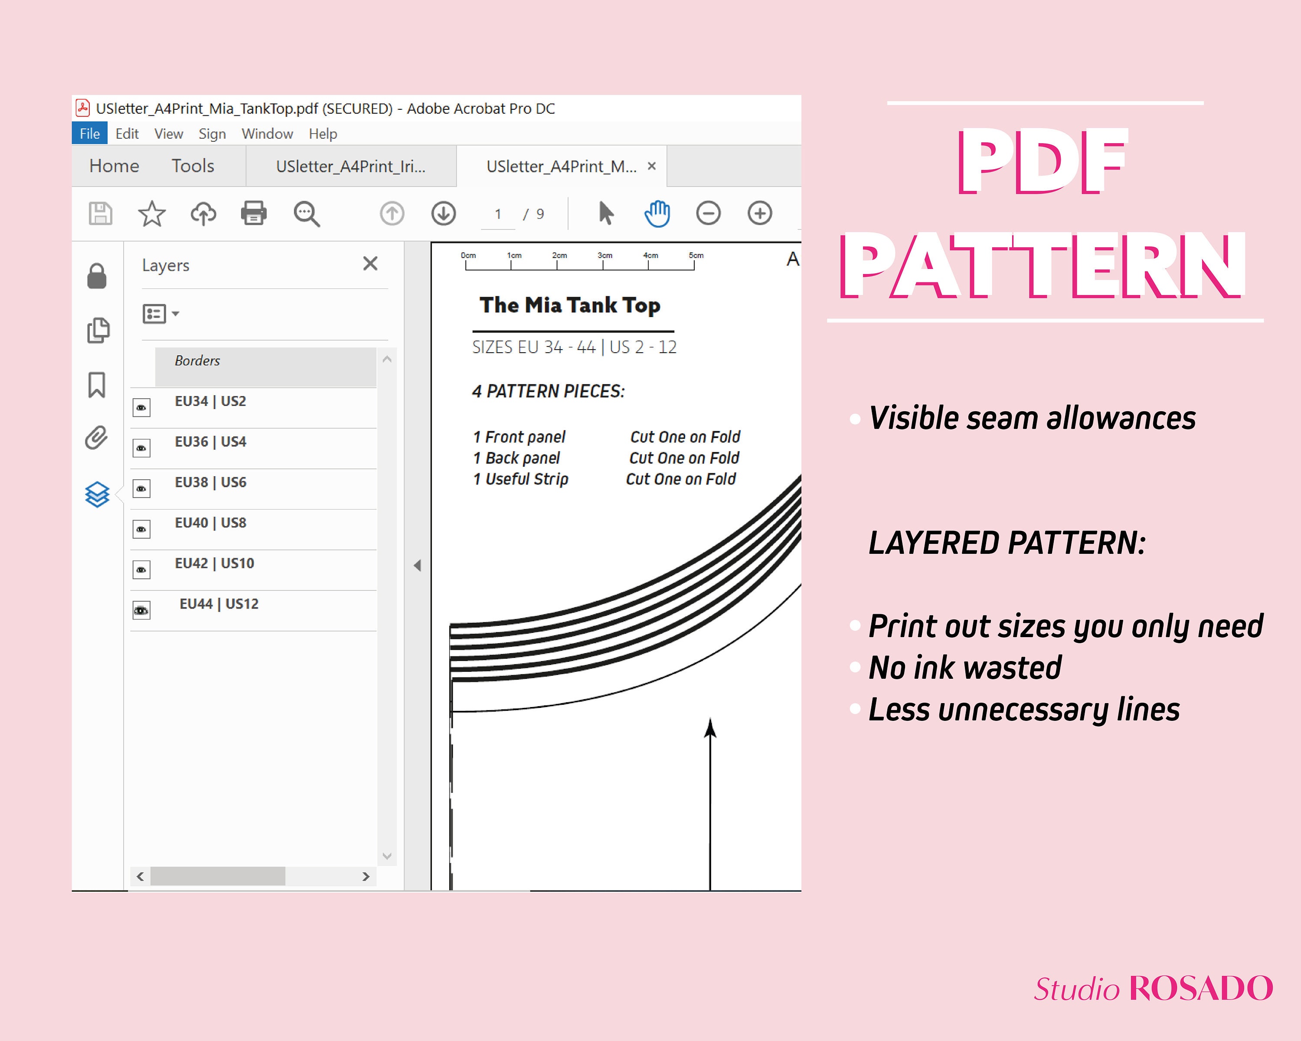Open the File menu

click(90, 133)
